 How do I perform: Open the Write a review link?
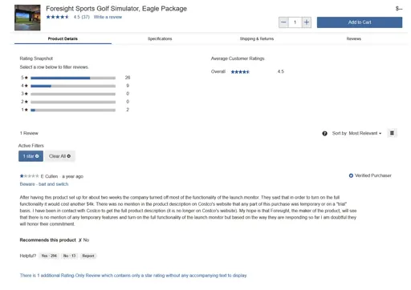coord(108,17)
